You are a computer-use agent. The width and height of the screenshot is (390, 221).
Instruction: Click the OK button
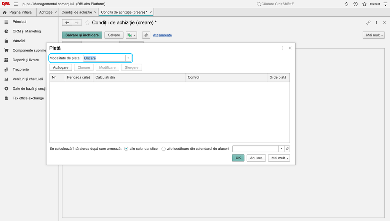(x=238, y=158)
